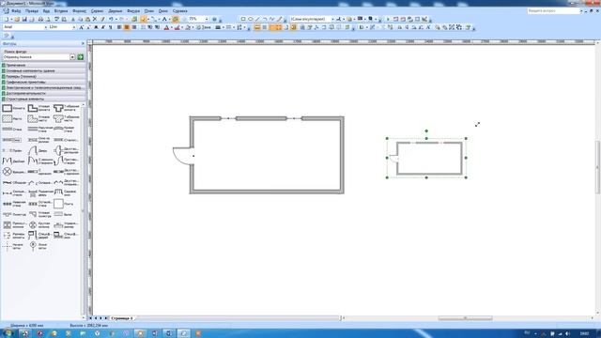Open the 12pt font size dropdown
This screenshot has height=338, width=601.
coord(73,27)
